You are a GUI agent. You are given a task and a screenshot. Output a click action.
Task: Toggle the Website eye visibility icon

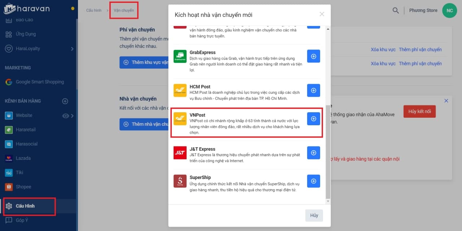tap(65, 115)
